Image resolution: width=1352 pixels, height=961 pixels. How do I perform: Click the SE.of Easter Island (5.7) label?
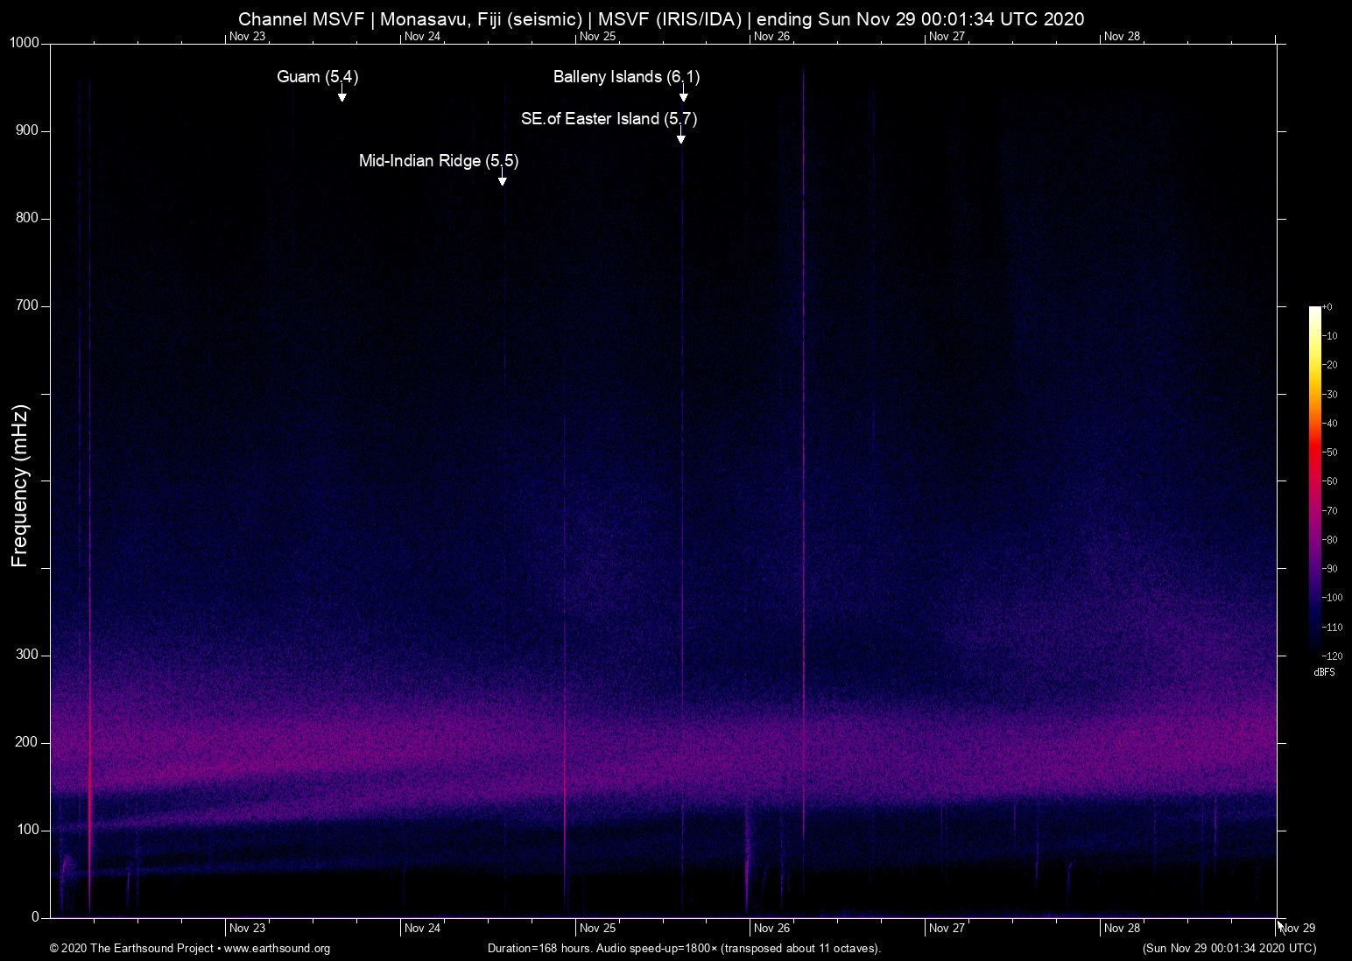(x=609, y=119)
